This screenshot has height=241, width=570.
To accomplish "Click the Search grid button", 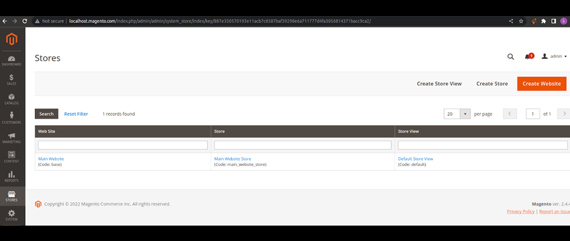I will click(46, 114).
